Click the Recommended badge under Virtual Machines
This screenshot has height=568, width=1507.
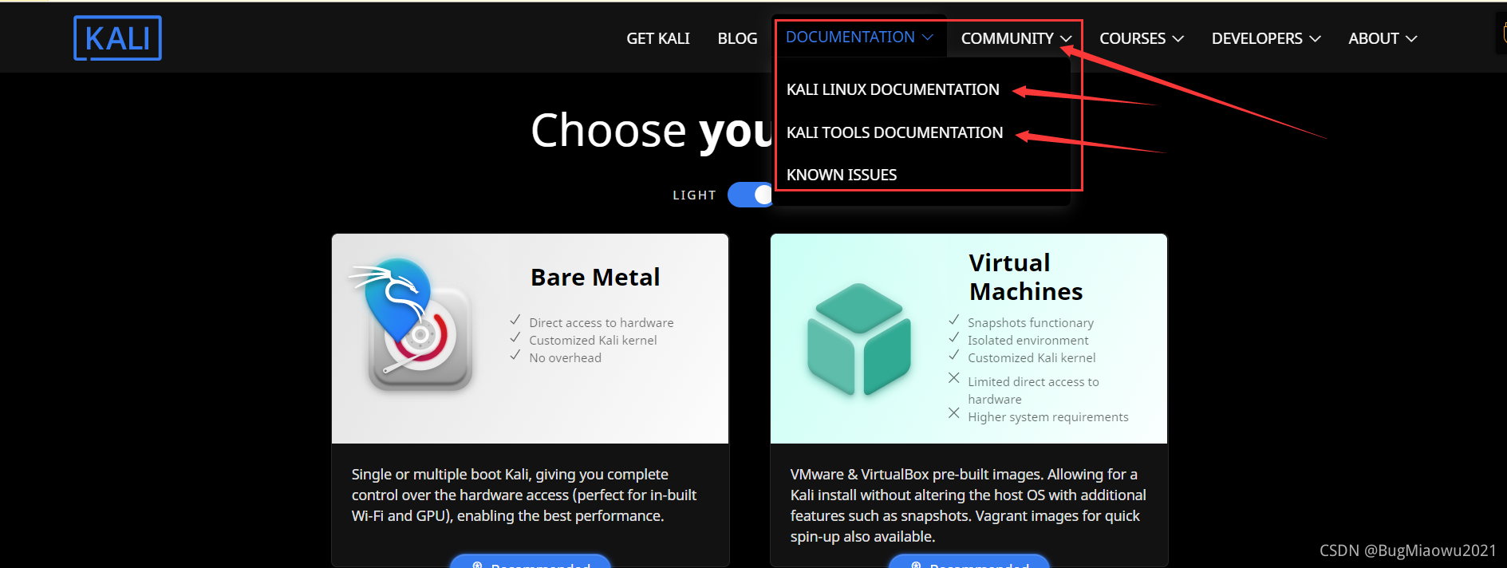[969, 561]
